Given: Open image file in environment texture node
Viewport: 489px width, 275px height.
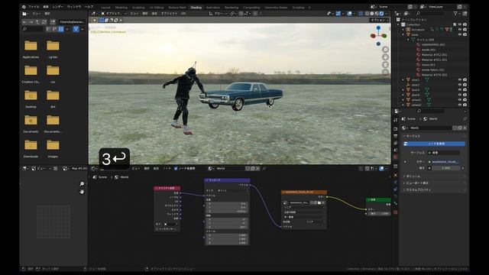Looking at the screenshot, I should 319,202.
